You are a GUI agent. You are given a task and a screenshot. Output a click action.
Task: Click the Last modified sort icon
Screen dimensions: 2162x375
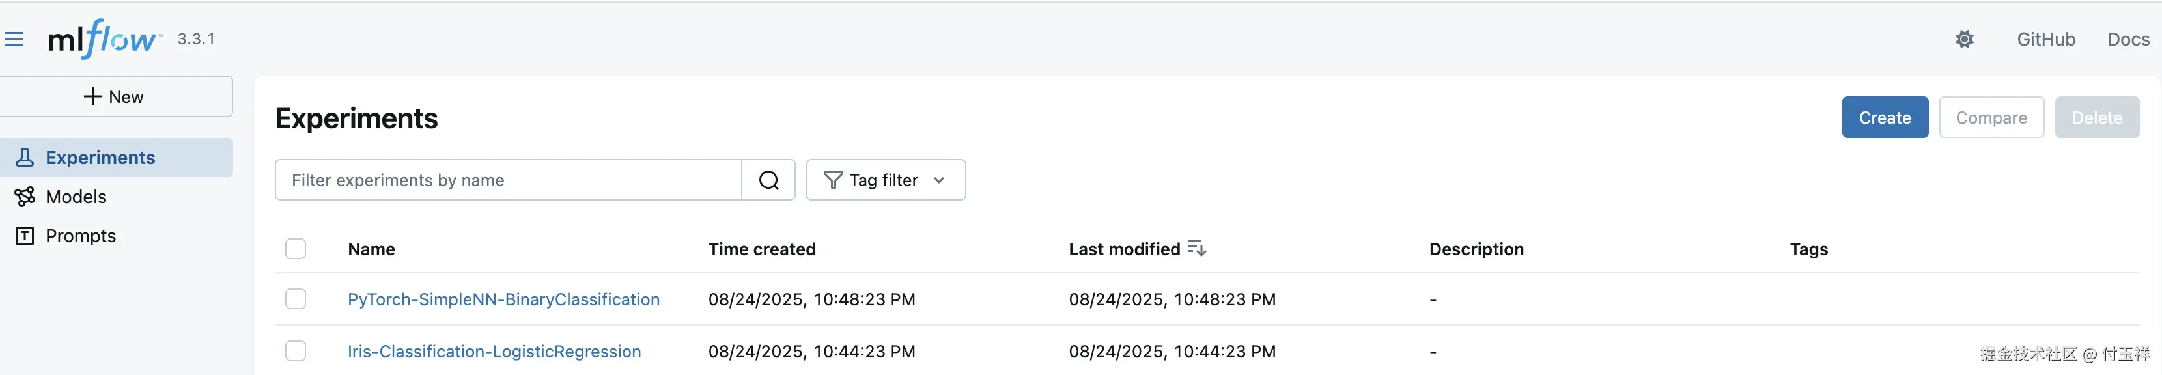coord(1197,248)
